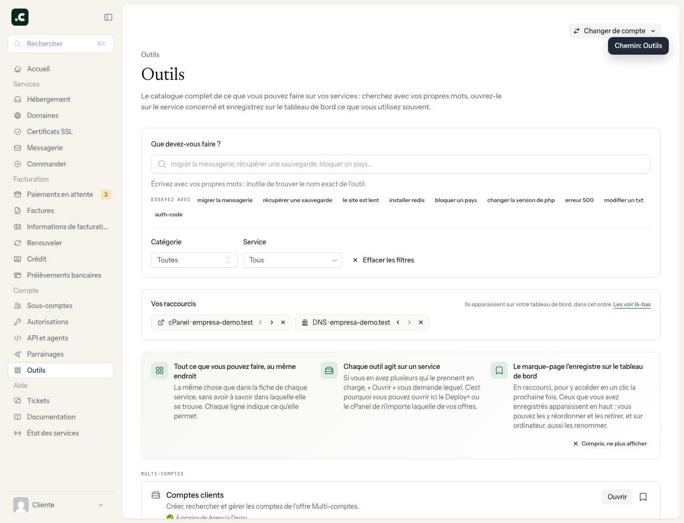Screen dimensions: 684x523
Task: Click the Outils breadcrumb above the title
Action: pyautogui.click(x=150, y=55)
